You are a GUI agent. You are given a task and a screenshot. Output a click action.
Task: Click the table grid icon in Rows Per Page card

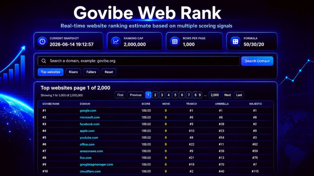(175, 41)
